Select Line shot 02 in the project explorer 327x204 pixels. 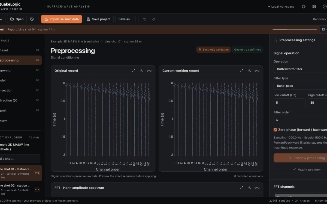[21, 190]
